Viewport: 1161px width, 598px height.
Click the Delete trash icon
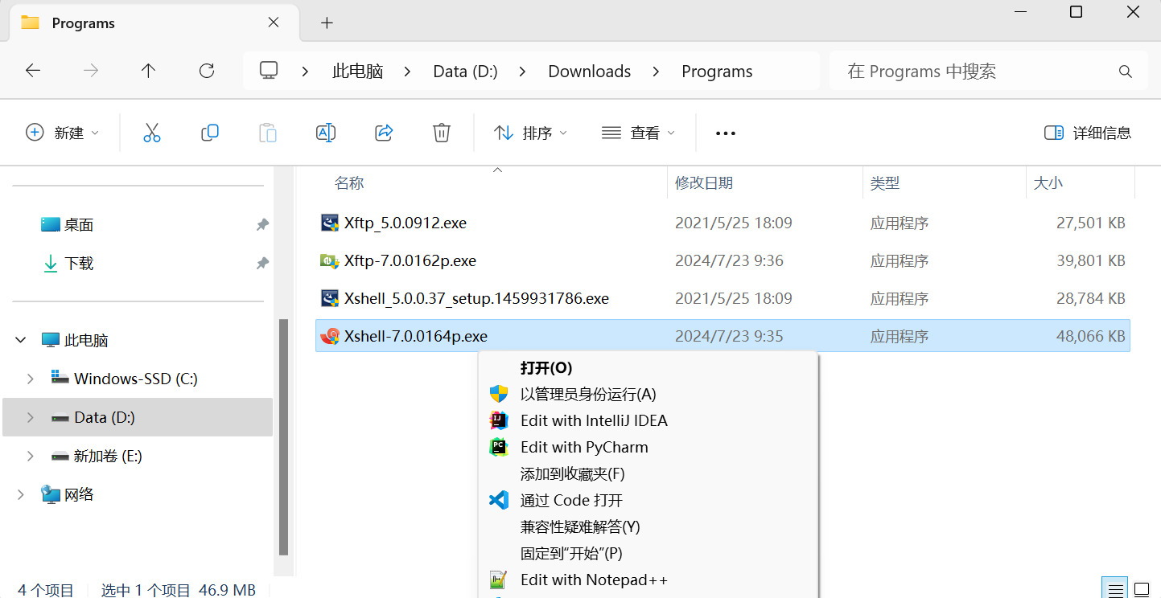[441, 133]
